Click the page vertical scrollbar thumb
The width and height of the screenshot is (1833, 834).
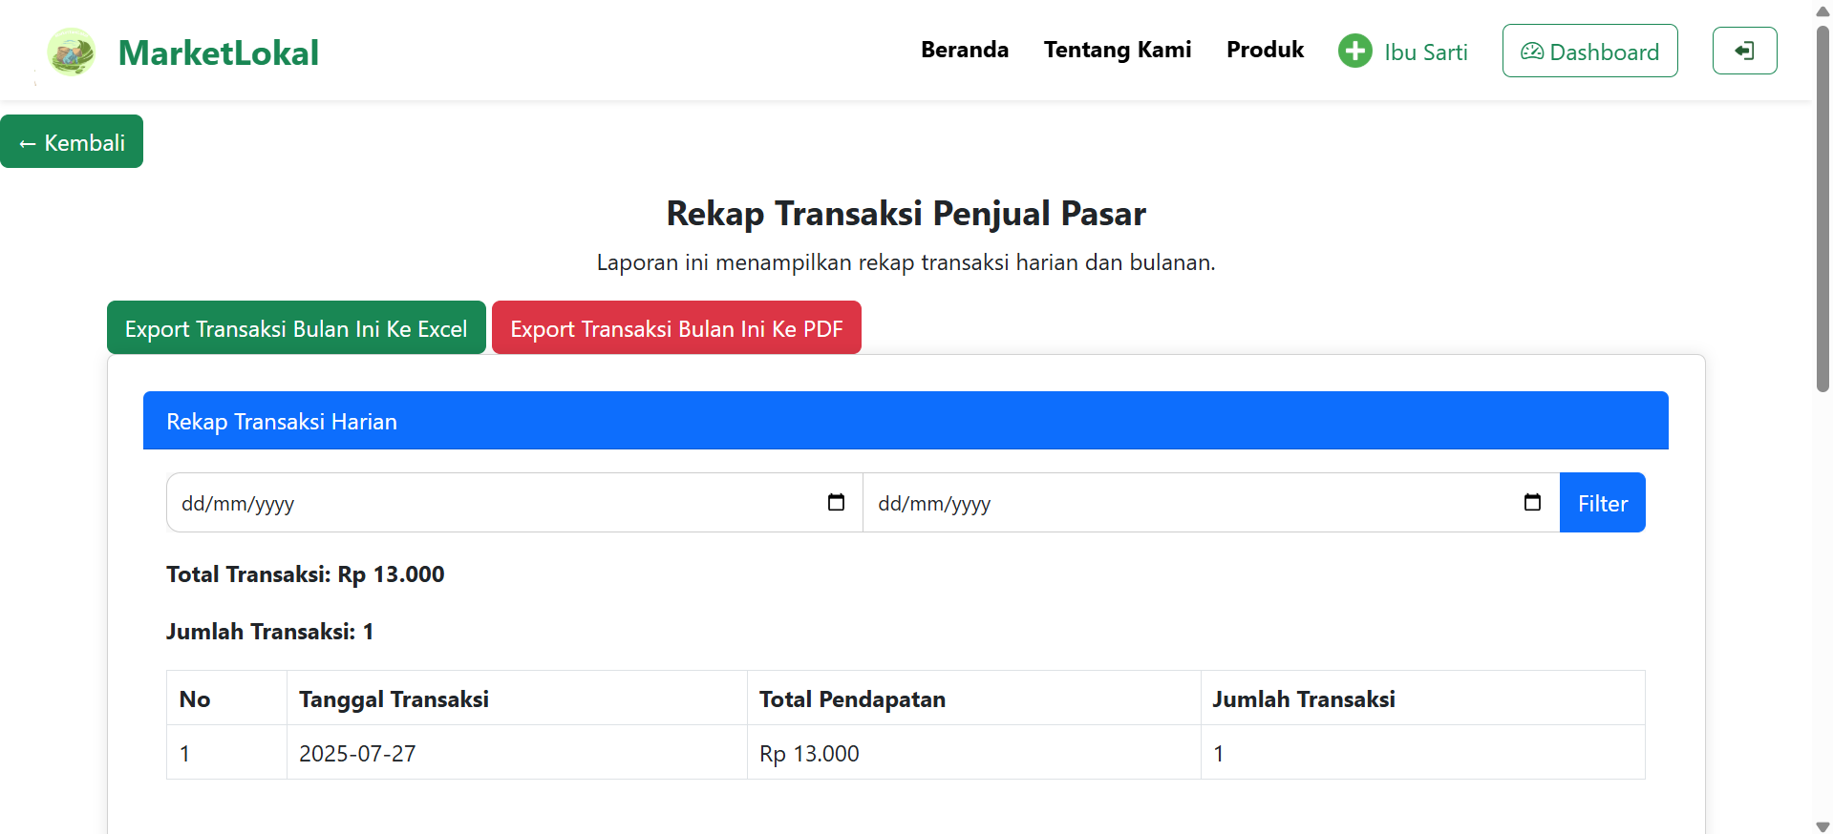click(x=1822, y=210)
